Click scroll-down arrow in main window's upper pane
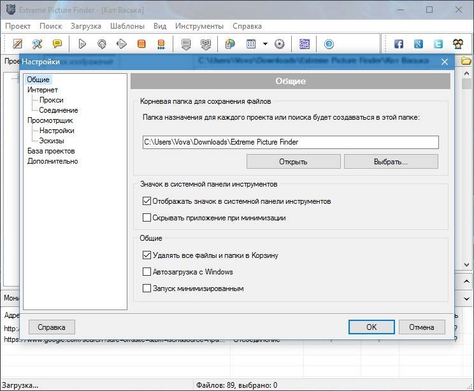The height and width of the screenshot is (391, 474). pyautogui.click(x=466, y=265)
